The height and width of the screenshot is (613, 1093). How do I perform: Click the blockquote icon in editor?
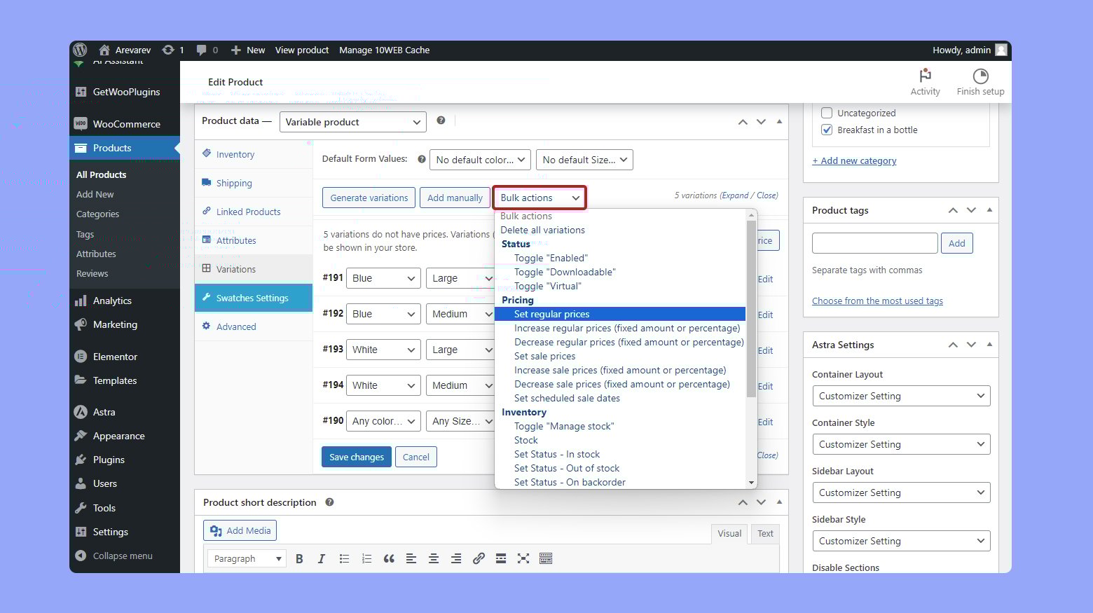point(389,558)
